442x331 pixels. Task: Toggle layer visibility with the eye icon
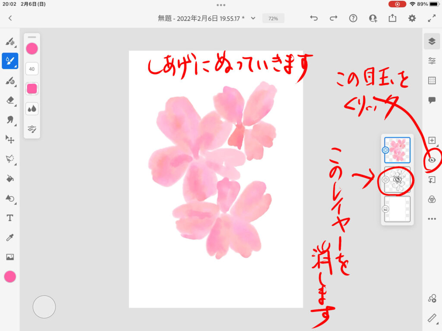(x=432, y=160)
